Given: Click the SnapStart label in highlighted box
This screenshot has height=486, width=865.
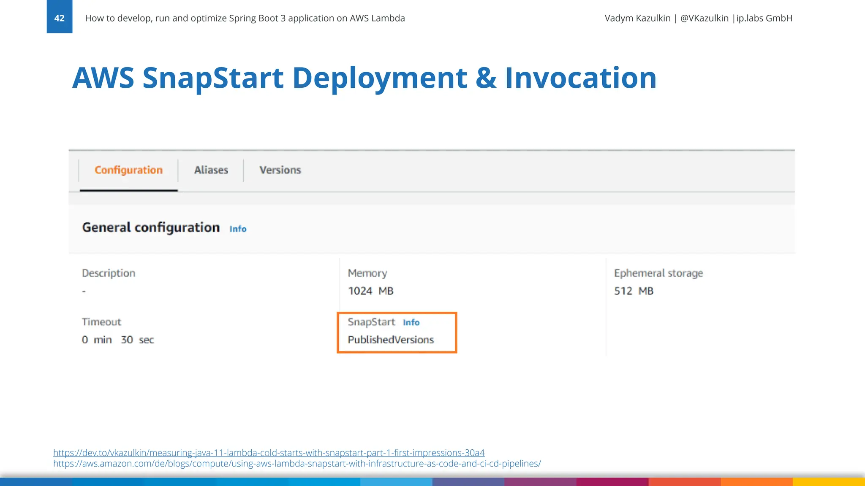Looking at the screenshot, I should [371, 322].
